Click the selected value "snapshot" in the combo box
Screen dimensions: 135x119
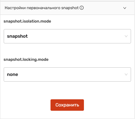pos(17,36)
